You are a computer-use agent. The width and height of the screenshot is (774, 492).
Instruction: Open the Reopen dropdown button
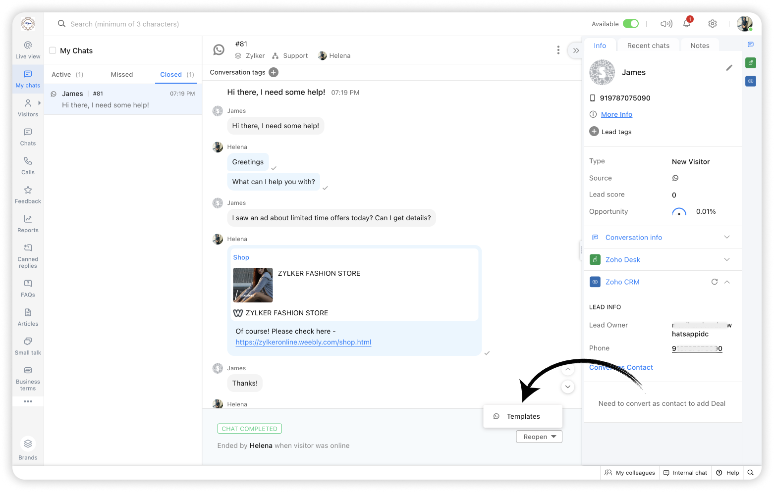pos(539,437)
